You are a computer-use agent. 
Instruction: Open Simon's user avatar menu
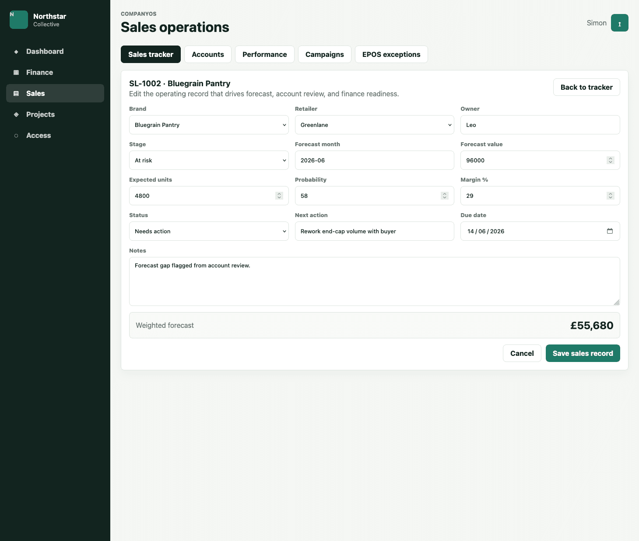[620, 23]
